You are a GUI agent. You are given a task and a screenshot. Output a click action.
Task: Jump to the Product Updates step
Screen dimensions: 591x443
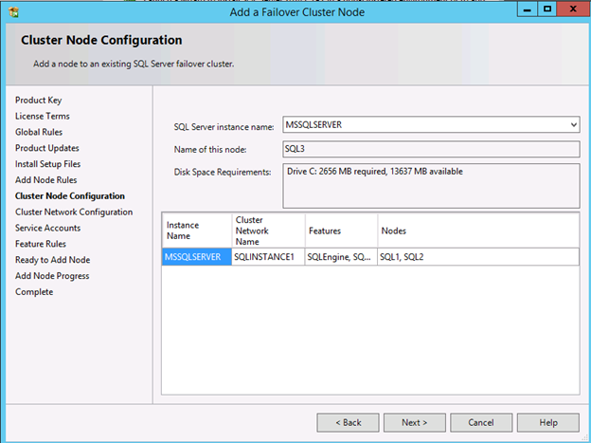tap(47, 148)
